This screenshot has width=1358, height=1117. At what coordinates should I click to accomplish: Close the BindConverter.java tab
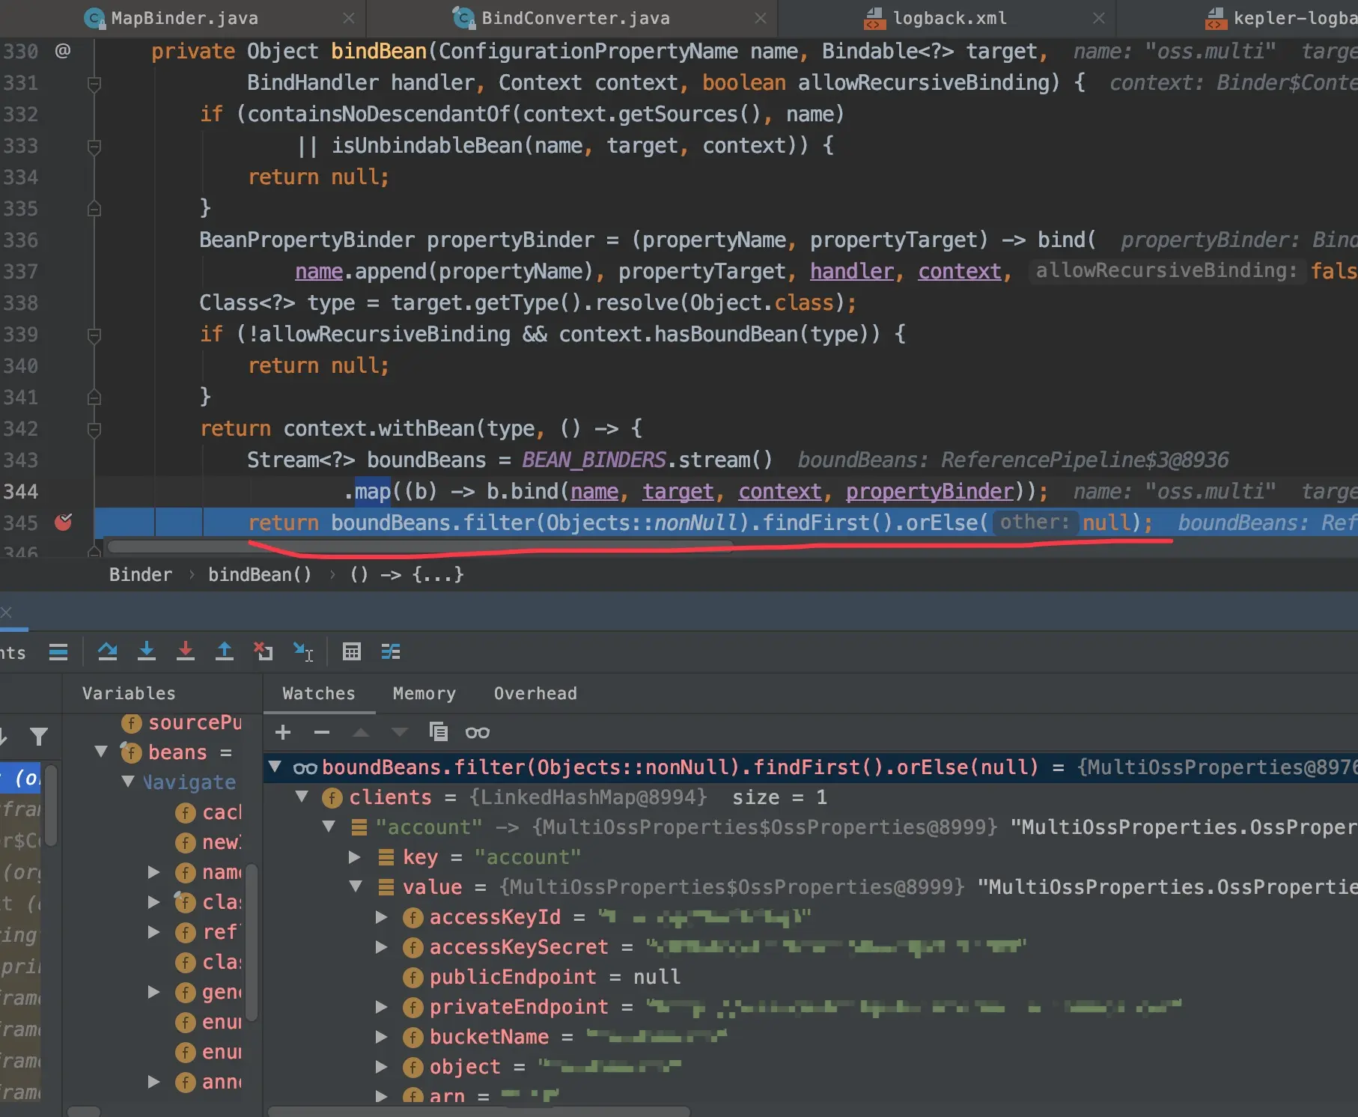761,18
